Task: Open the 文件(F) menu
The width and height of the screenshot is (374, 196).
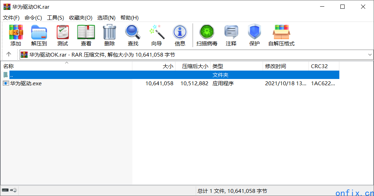Action: point(11,18)
